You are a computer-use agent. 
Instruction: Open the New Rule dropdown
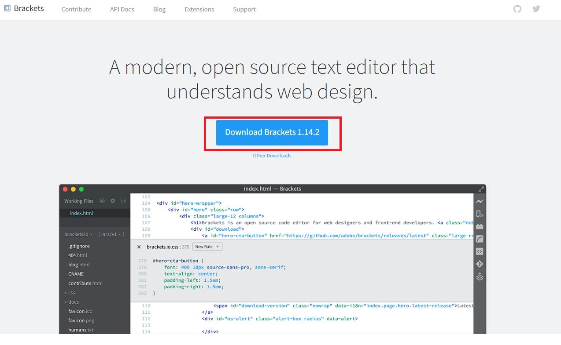click(207, 247)
